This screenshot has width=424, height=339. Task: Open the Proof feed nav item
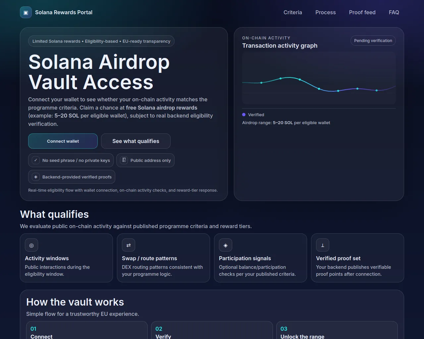362,12
